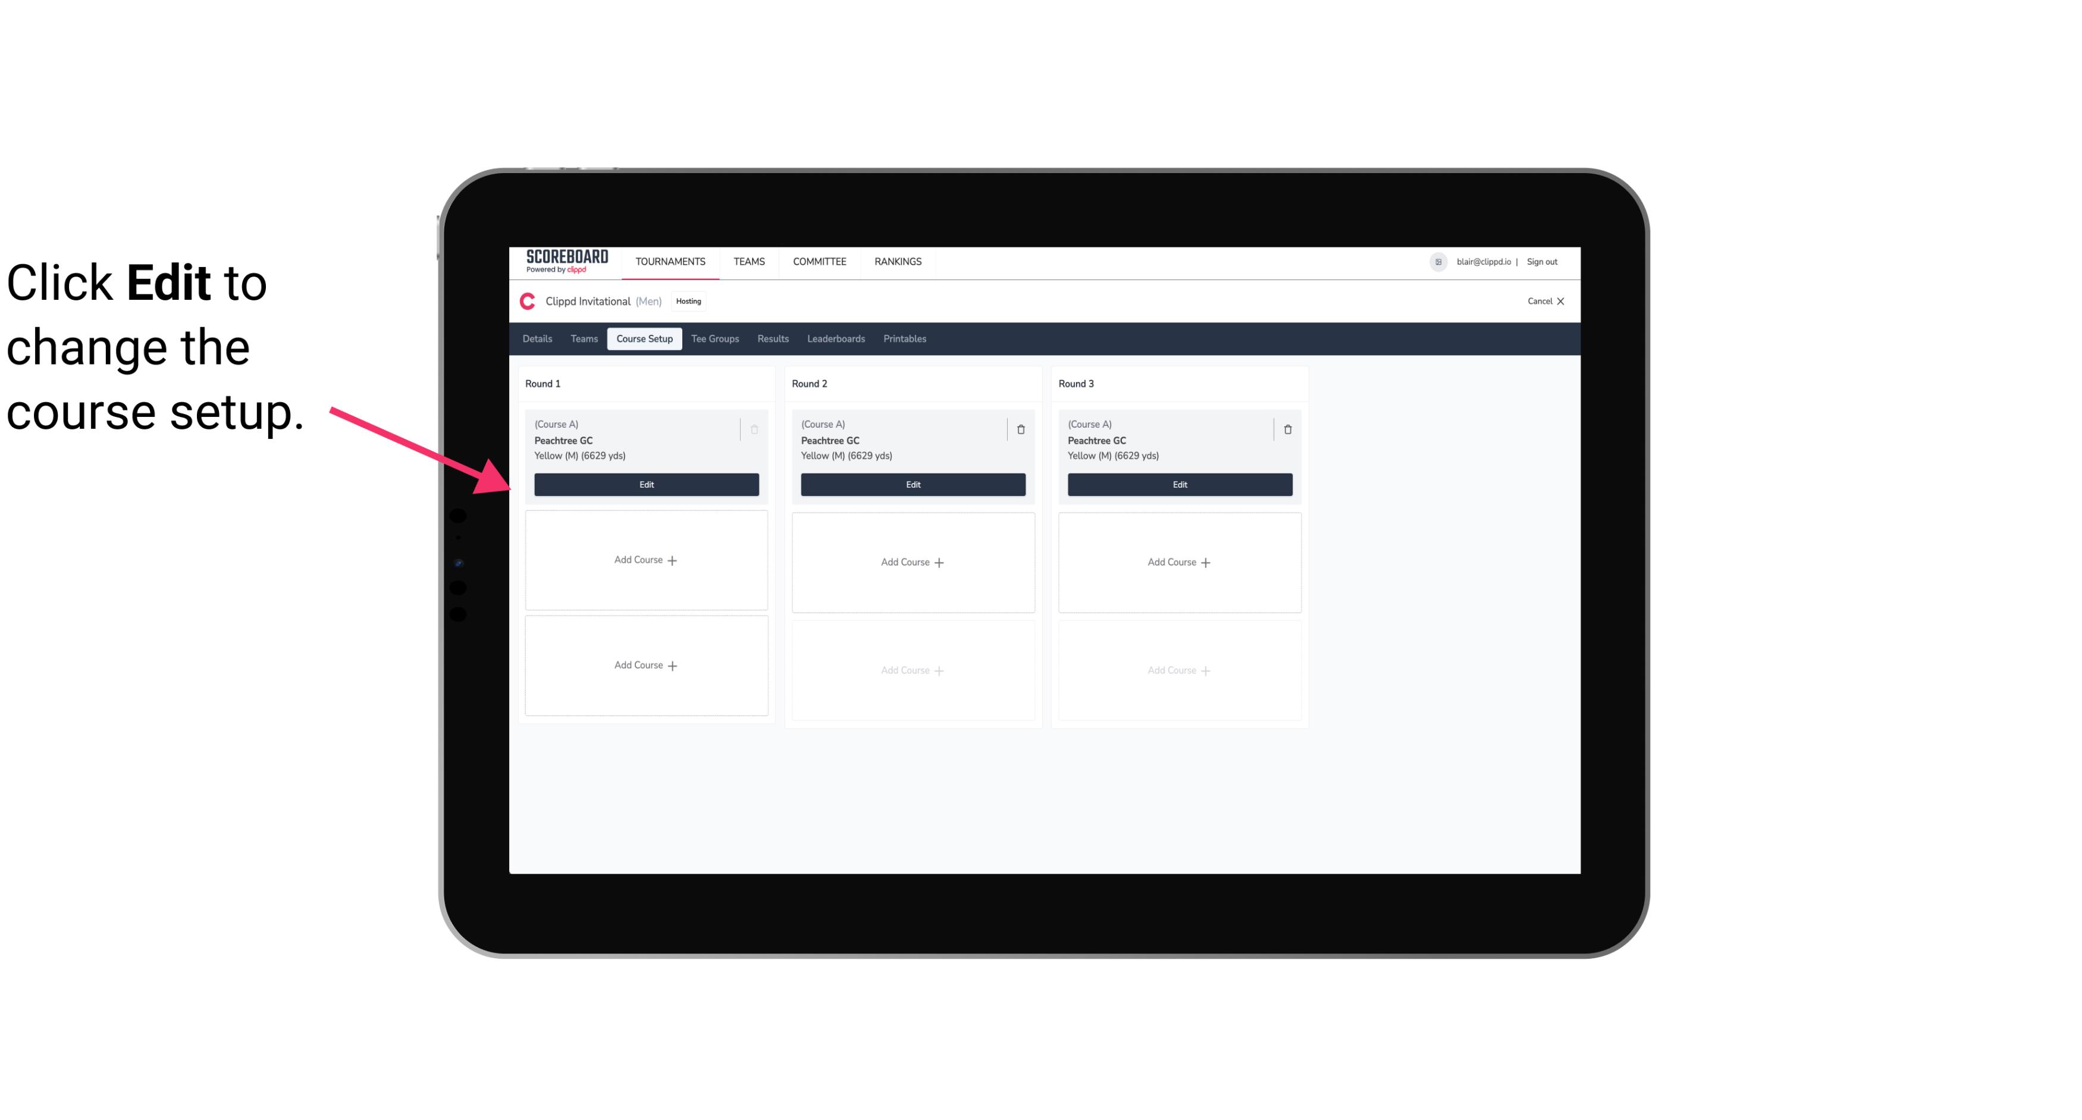
Task: Select the Results tab
Action: (772, 338)
